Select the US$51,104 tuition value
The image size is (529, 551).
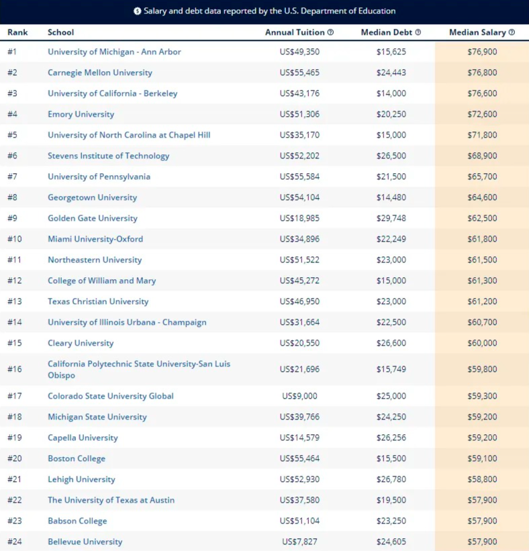click(299, 521)
